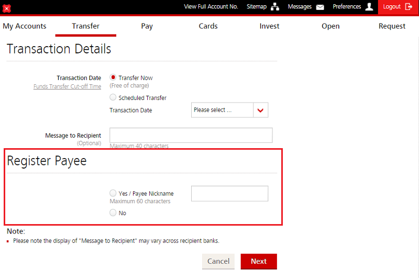Switch to the Pay tab
Viewport: 419px width, 278px height.
pos(147,26)
